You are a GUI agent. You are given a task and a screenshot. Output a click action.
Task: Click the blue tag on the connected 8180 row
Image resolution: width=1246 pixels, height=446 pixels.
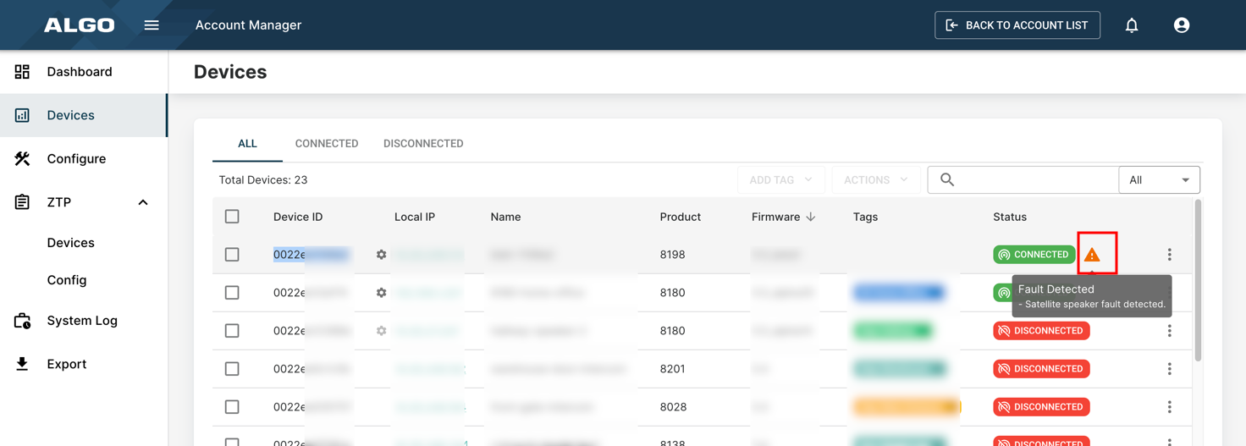(898, 293)
